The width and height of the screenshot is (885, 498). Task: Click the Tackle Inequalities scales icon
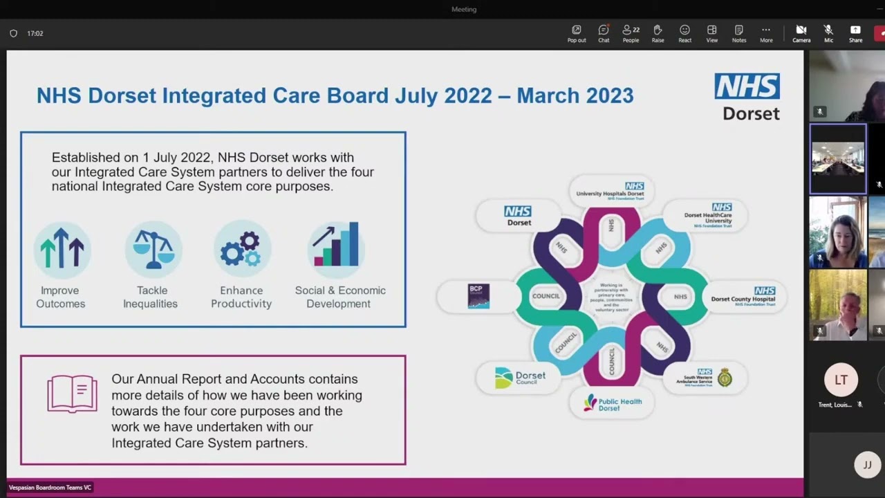tap(153, 249)
